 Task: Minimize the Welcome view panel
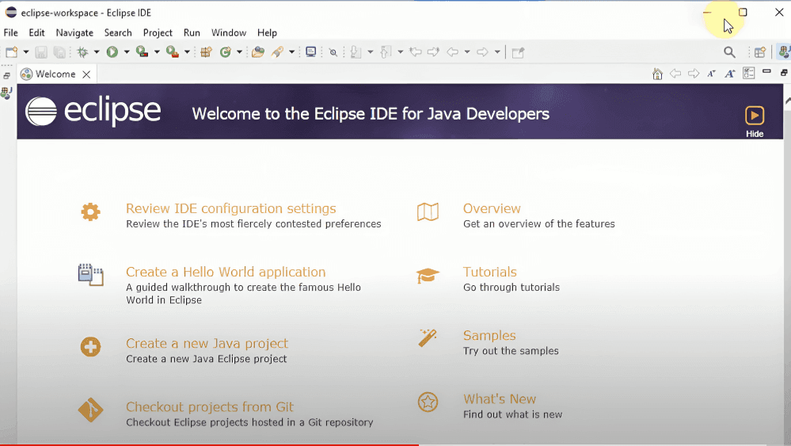click(766, 73)
